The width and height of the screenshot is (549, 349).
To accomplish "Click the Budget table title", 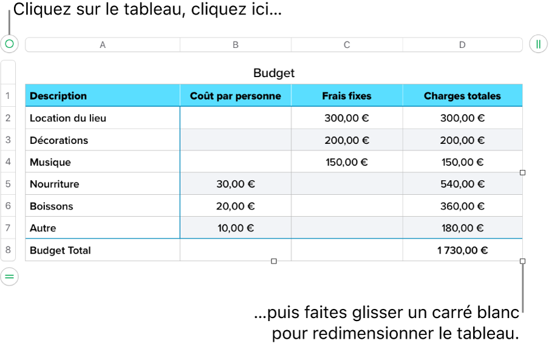I will tap(274, 73).
